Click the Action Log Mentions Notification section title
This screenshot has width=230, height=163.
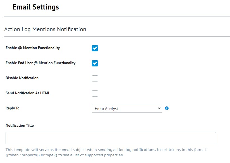point(45,29)
